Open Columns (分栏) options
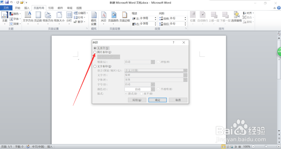Viewport: 281px width, 149px height. (69, 18)
